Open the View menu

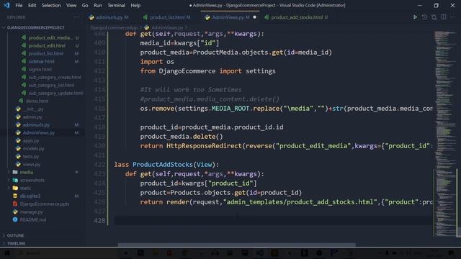tap(71, 5)
